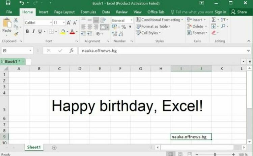Open the Insert Function dialog
The height and width of the screenshot is (156, 253).
click(72, 51)
